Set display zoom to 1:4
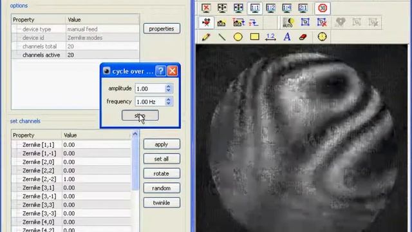Image resolution: width=412 pixels, height=232 pixels. pos(286,8)
